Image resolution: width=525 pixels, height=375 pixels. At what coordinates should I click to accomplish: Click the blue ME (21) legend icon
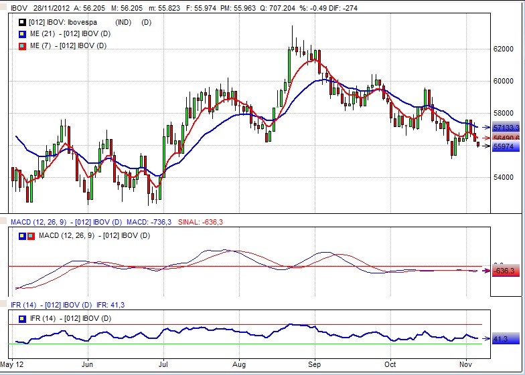22,34
